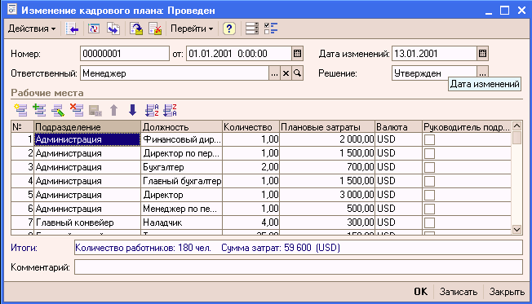Open the Действия dropdown menu
This screenshot has height=304, width=532.
pos(32,29)
